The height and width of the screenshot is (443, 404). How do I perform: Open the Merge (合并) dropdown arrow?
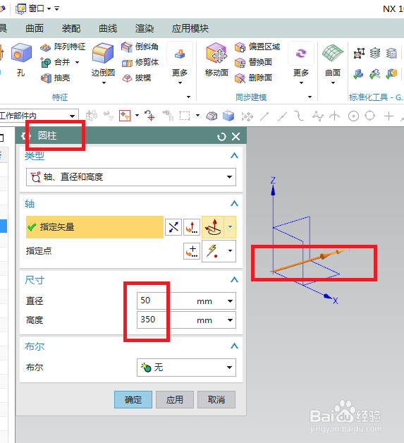coord(77,63)
